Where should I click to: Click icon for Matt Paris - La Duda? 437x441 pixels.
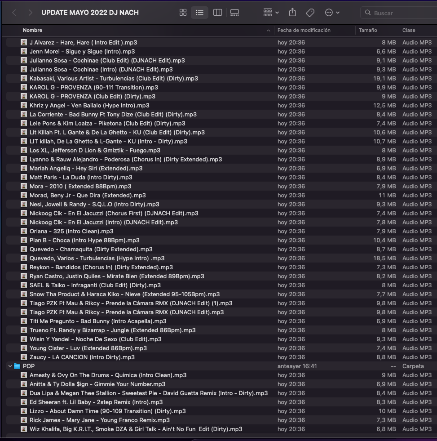[24, 177]
